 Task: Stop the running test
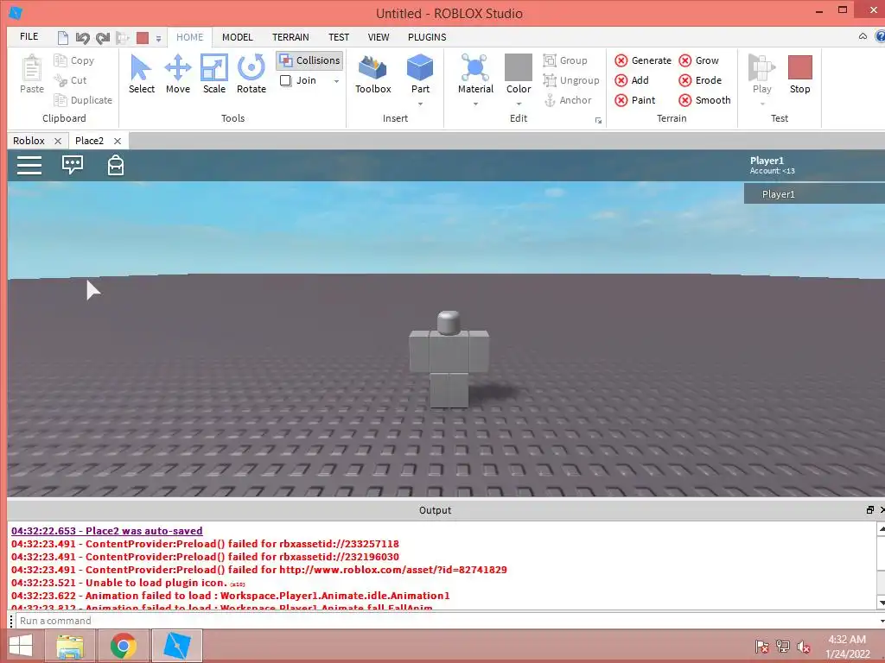799,74
